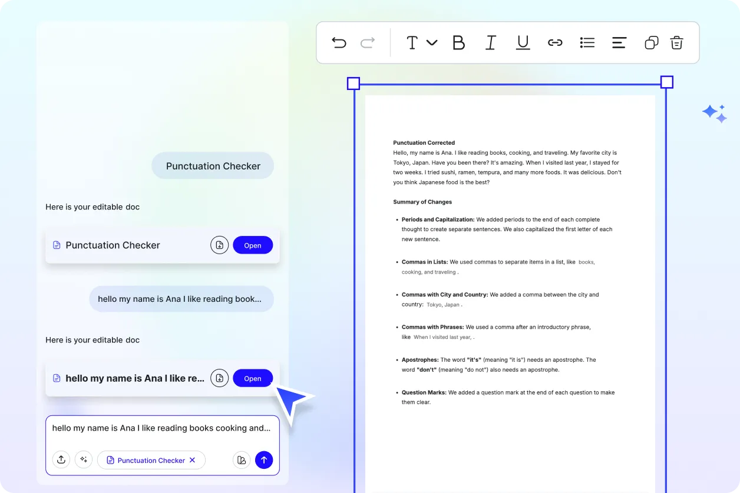Open the text style dropdown next to T
The image size is (740, 493).
433,42
